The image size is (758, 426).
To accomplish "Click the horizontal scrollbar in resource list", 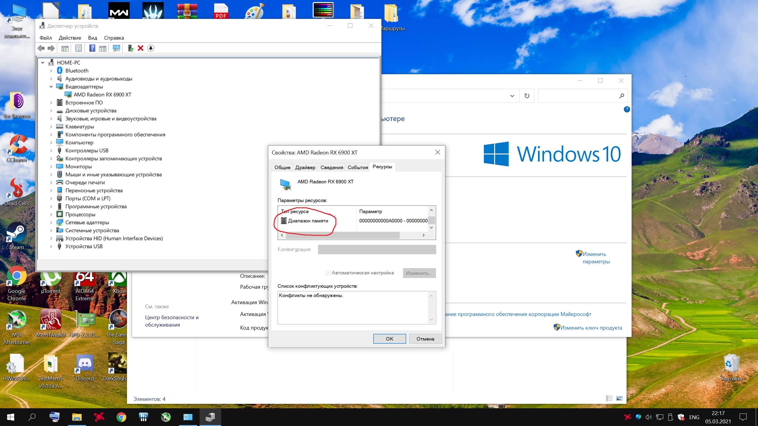I will [x=342, y=235].
